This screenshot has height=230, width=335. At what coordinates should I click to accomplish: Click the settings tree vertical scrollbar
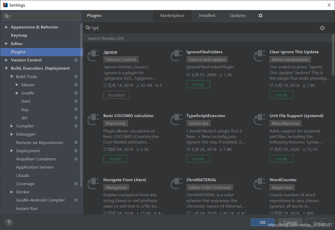(x=82, y=106)
